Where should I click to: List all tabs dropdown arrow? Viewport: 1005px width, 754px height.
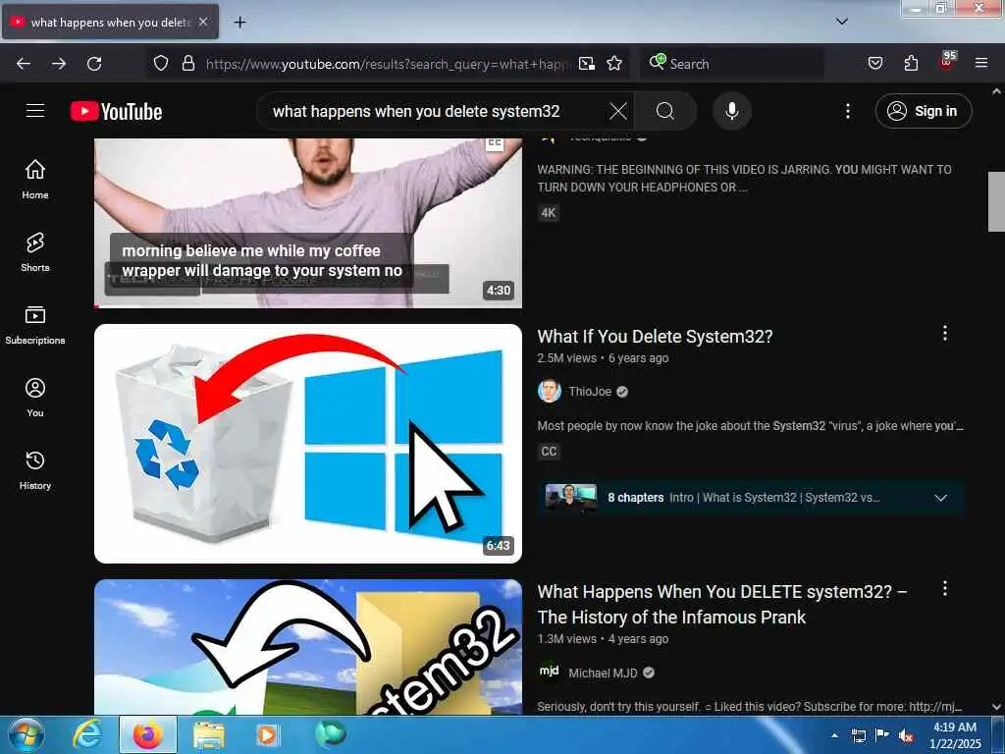(x=842, y=22)
